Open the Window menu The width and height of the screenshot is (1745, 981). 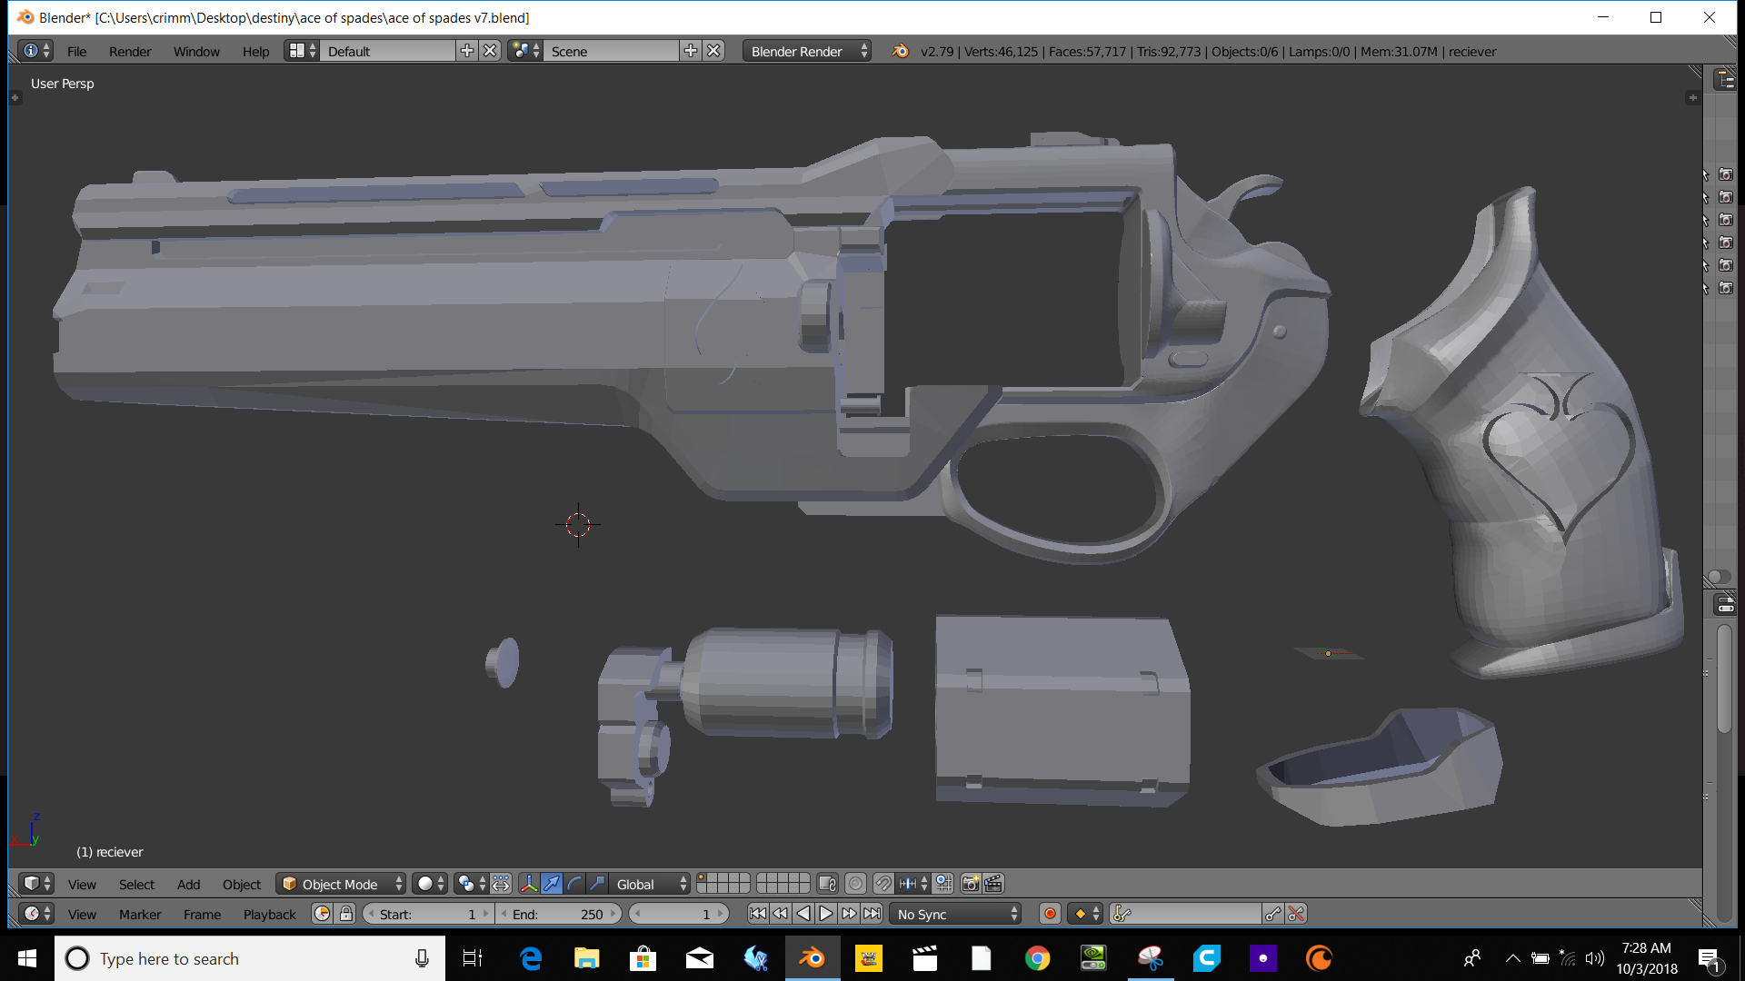click(x=196, y=52)
